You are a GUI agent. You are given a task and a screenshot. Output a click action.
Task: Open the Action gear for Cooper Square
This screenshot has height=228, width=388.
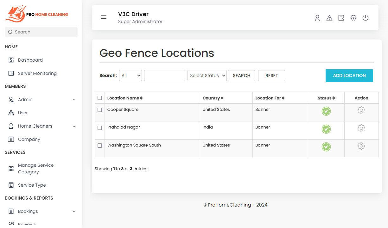[x=361, y=110]
